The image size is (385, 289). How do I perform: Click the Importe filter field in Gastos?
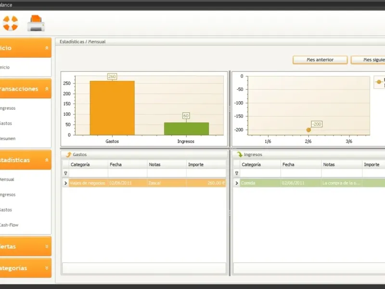[206, 173]
